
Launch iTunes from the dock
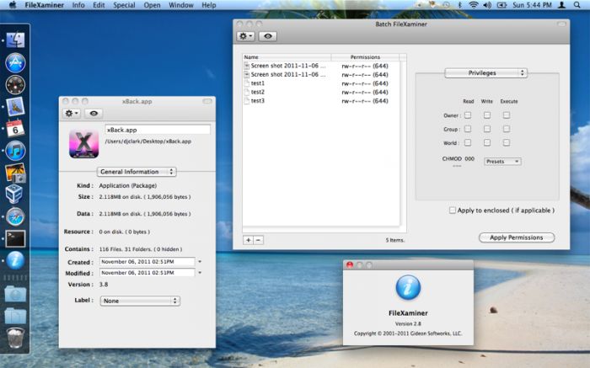[15, 151]
